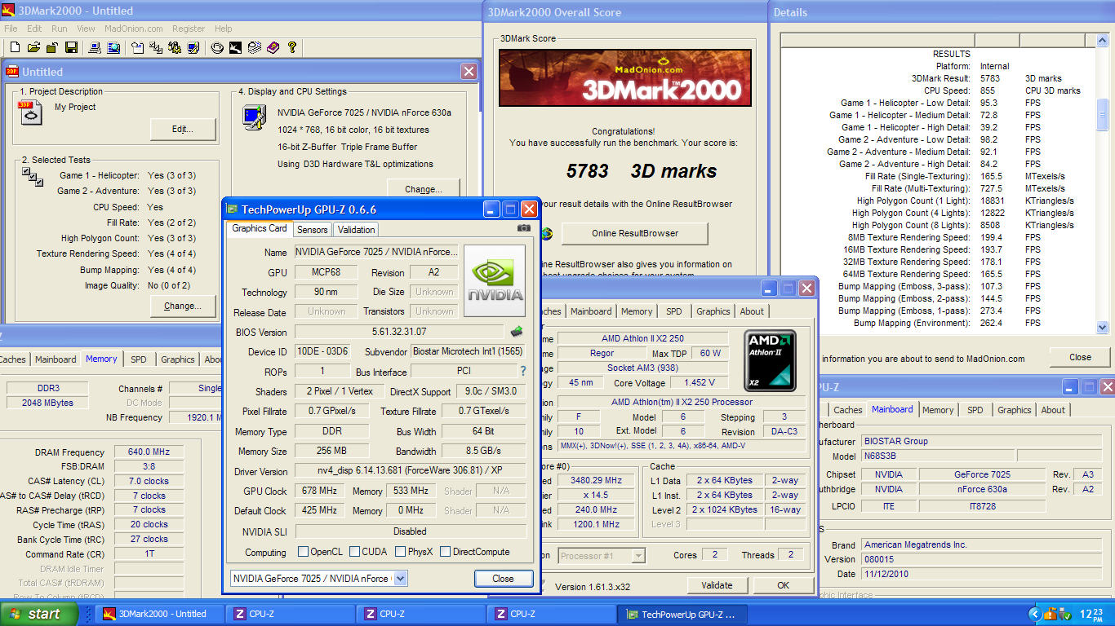Click the ring-shaped benchmark toolbar icon
This screenshot has height=626, width=1115.
tap(217, 48)
